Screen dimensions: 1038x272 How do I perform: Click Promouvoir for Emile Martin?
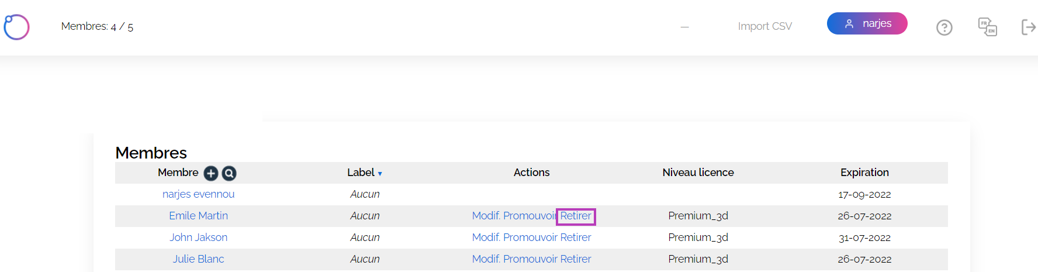pos(530,216)
